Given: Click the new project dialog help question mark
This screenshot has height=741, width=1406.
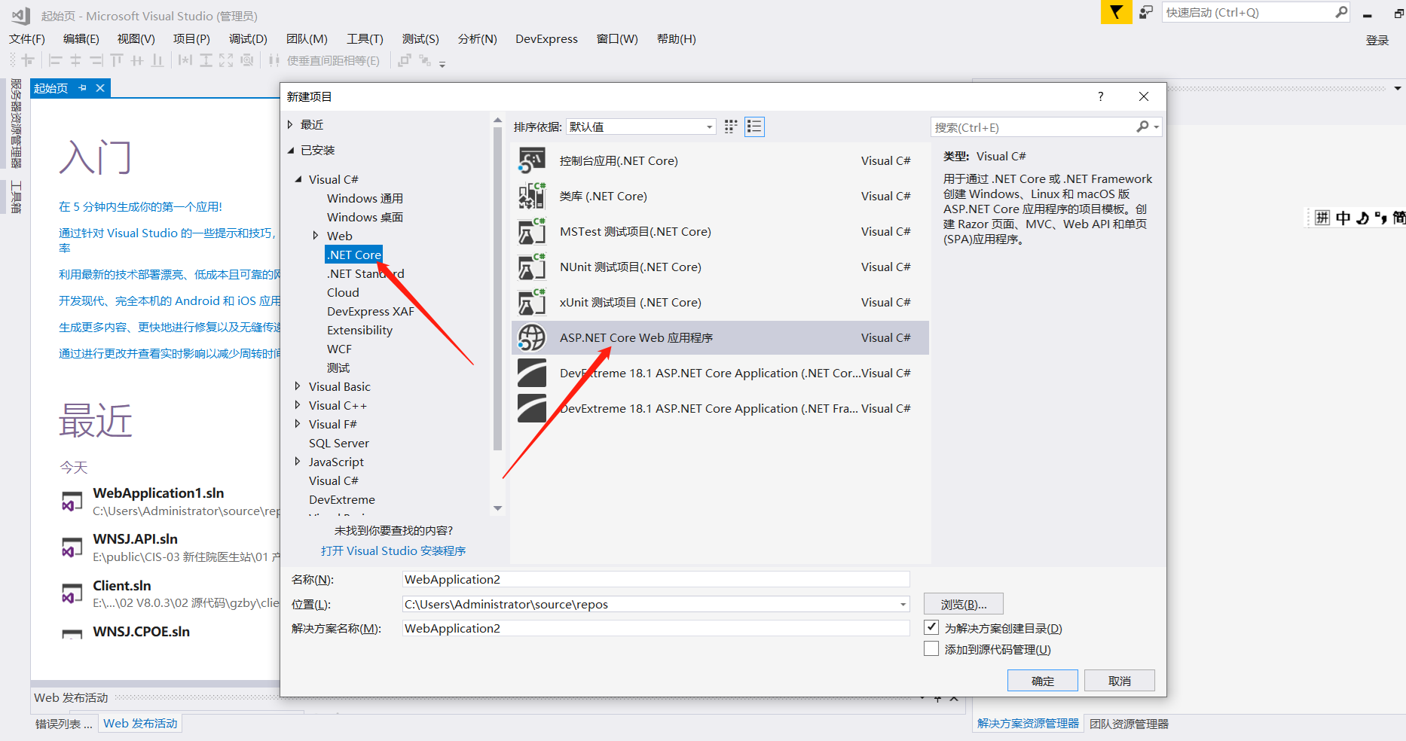Looking at the screenshot, I should coord(1101,96).
